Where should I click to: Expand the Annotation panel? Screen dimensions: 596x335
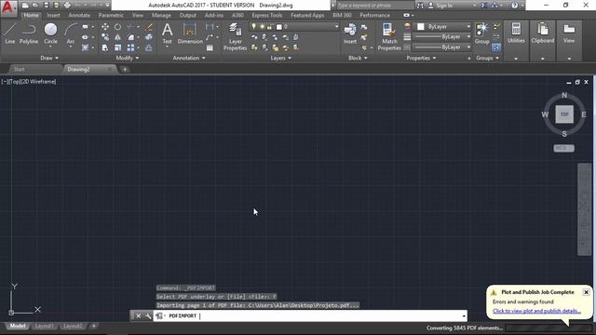coord(189,58)
